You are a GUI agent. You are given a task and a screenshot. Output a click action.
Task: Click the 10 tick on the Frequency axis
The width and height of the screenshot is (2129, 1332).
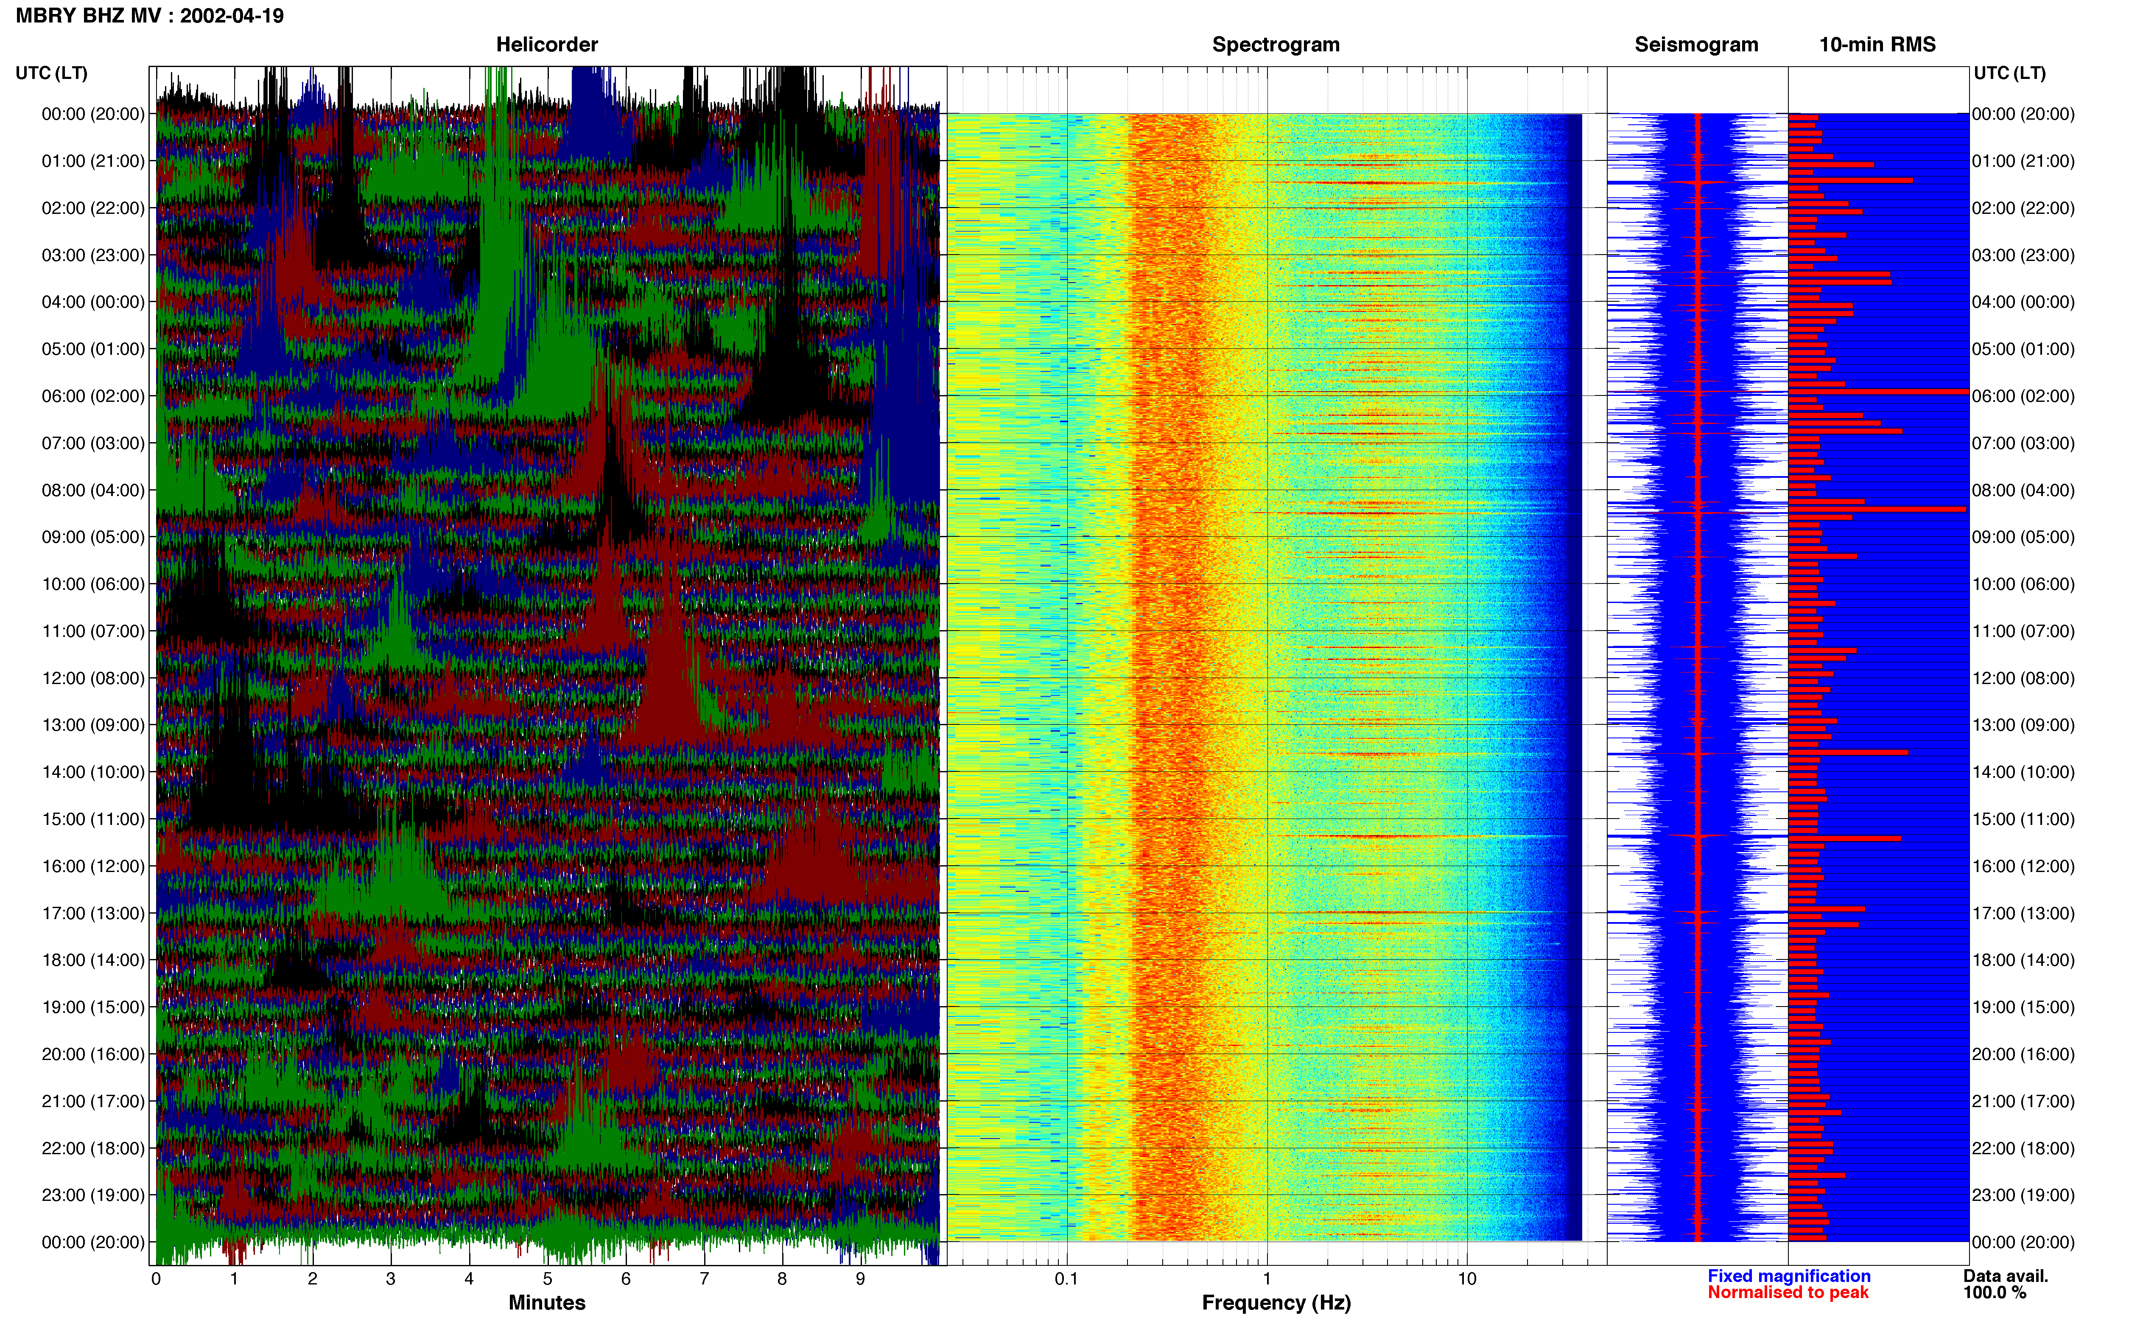pyautogui.click(x=1467, y=1279)
